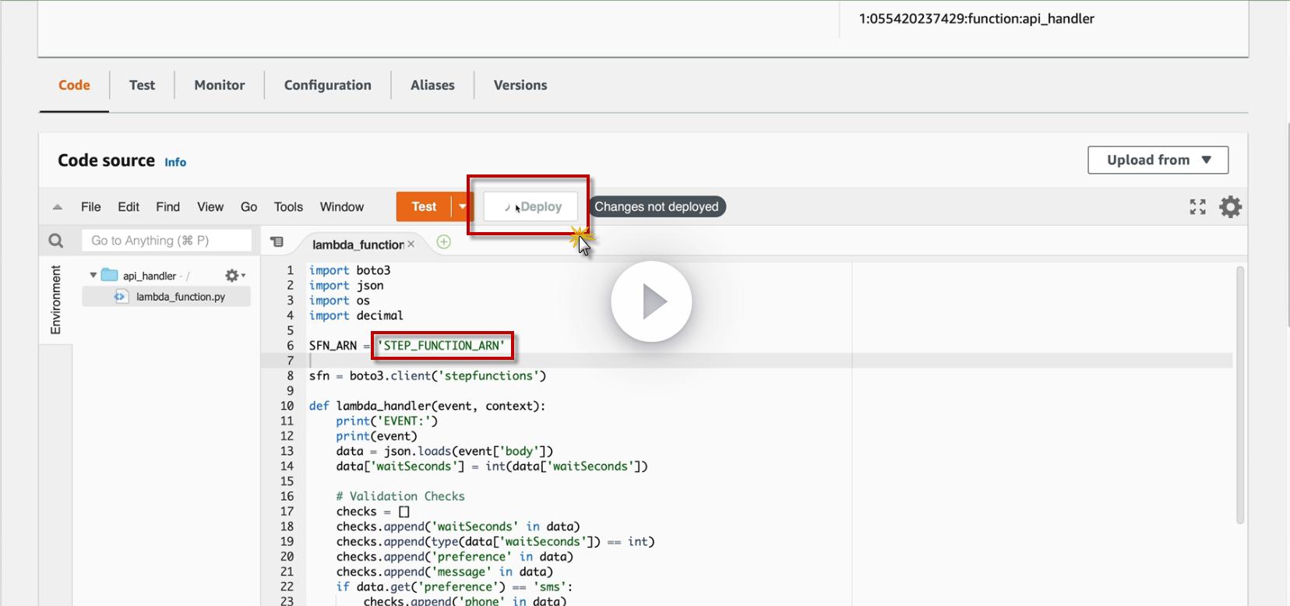Toggle fullscreen mode for the code editor
Viewport: 1290px width, 606px height.
(x=1198, y=206)
